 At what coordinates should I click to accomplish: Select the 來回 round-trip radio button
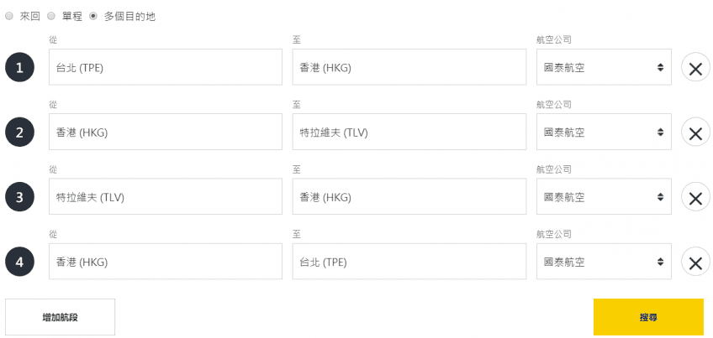[x=9, y=16]
